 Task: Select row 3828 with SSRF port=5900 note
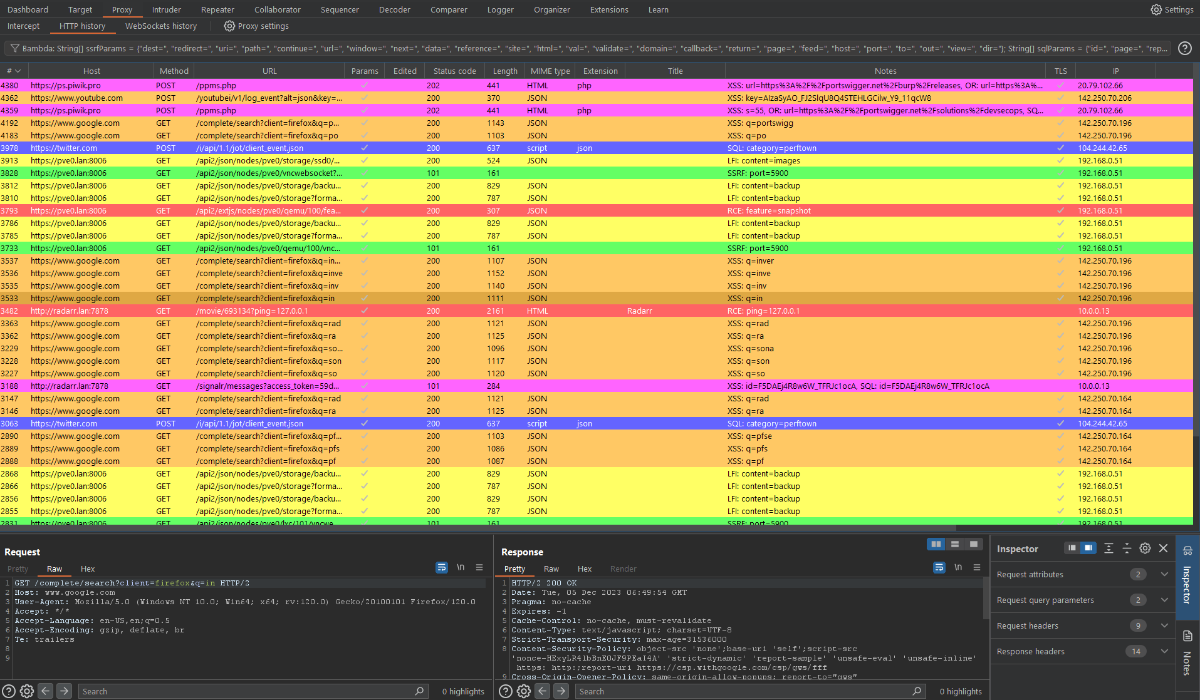[597, 173]
